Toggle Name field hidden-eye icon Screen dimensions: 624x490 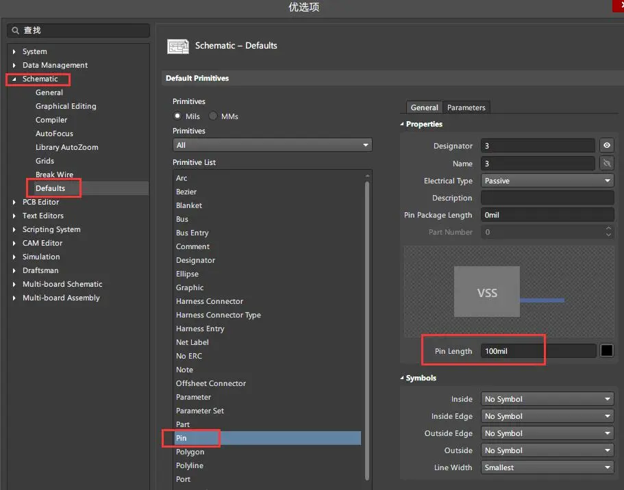pos(606,164)
